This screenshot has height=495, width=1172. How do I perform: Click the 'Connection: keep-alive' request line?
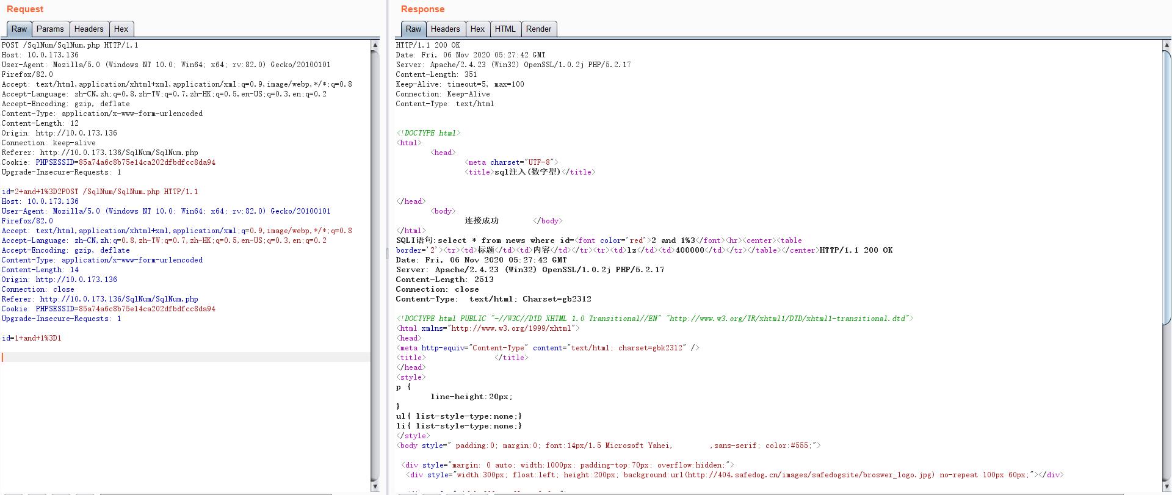tap(49, 143)
